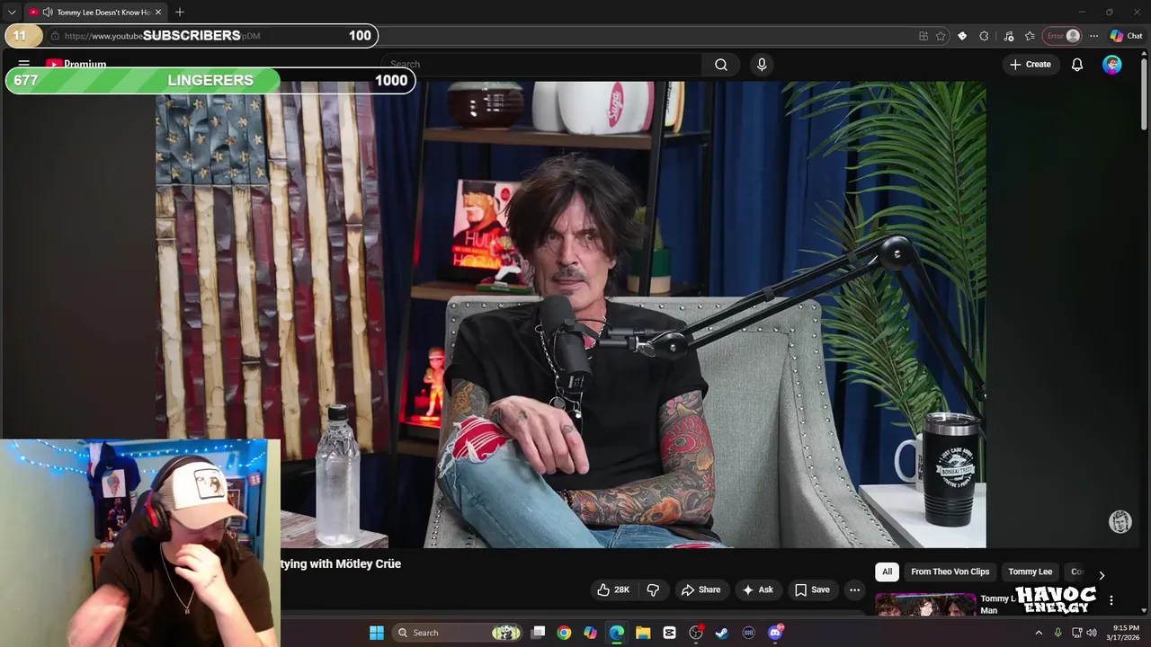Open Steam from the taskbar

click(x=722, y=633)
